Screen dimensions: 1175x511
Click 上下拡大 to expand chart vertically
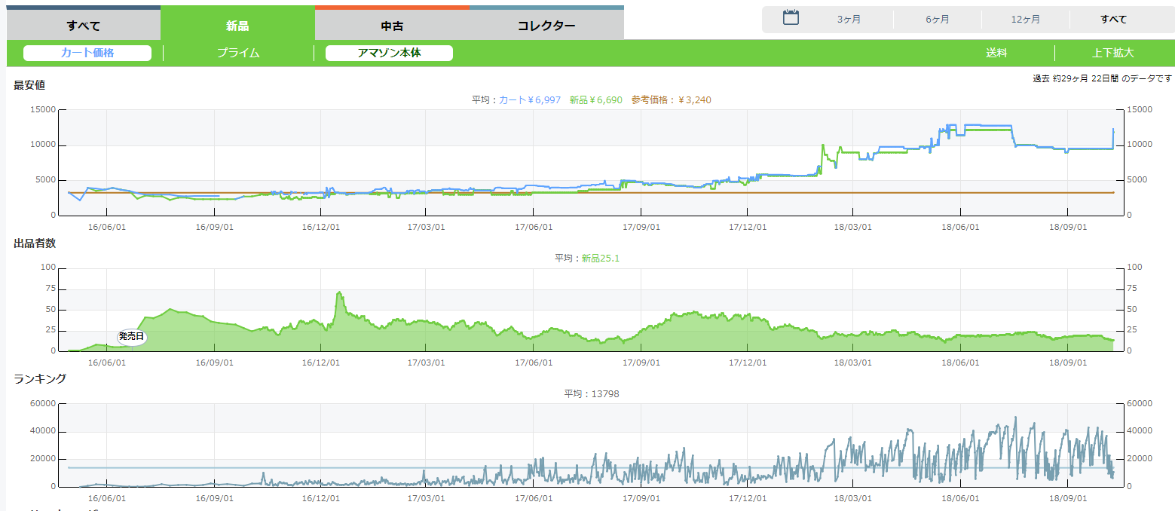pos(1113,53)
